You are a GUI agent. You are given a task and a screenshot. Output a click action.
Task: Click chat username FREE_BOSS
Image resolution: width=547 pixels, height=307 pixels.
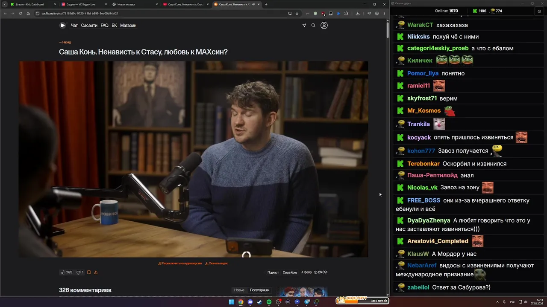423,200
